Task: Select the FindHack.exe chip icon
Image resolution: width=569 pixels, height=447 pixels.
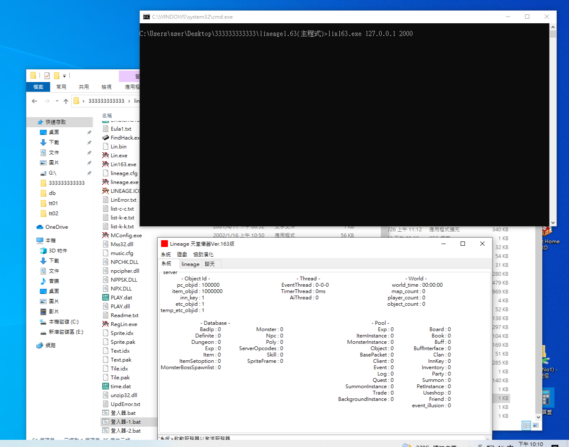Action: coord(106,137)
